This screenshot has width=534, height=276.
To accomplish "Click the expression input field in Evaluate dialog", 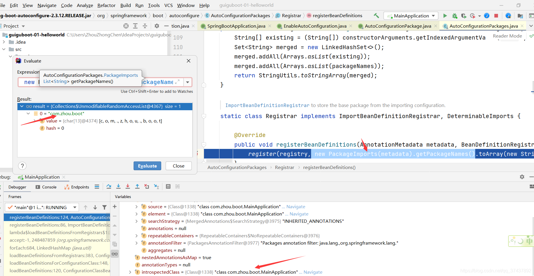I will click(101, 82).
